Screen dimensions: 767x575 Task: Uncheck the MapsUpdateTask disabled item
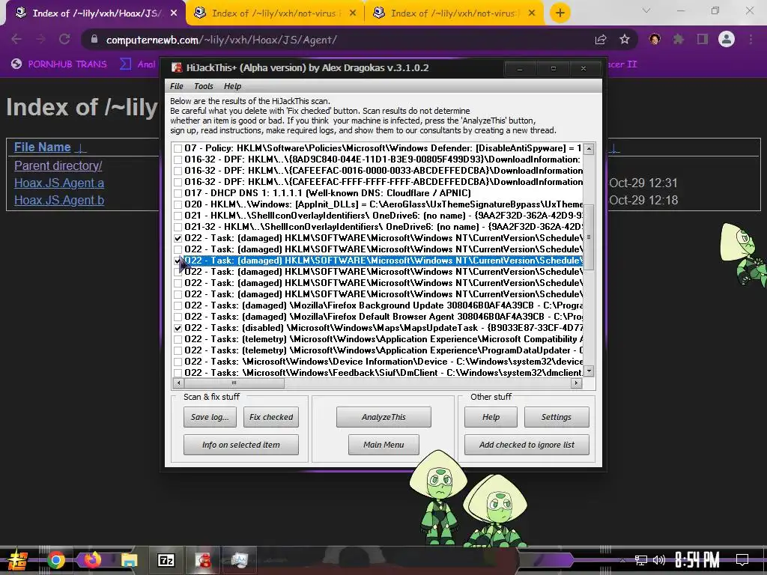[178, 328]
